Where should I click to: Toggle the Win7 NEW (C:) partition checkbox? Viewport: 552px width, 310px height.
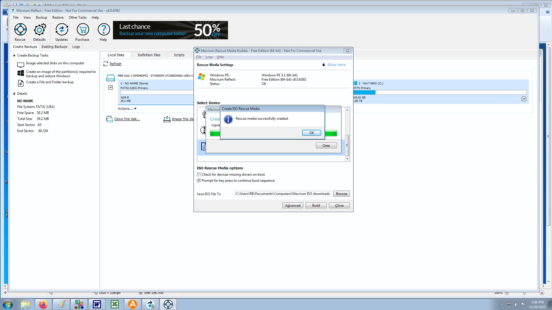524,99
